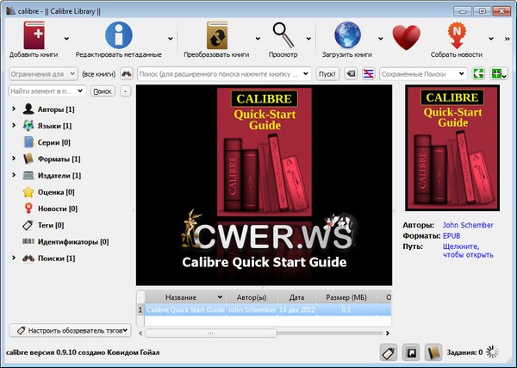
Task: Toggle the cover browser panel button
Action: point(411,352)
